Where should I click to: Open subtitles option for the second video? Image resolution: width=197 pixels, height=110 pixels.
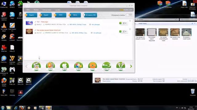[x=96, y=33]
